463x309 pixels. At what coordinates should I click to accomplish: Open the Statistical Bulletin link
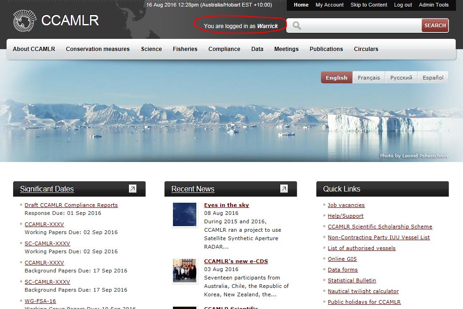pyautogui.click(x=352, y=280)
